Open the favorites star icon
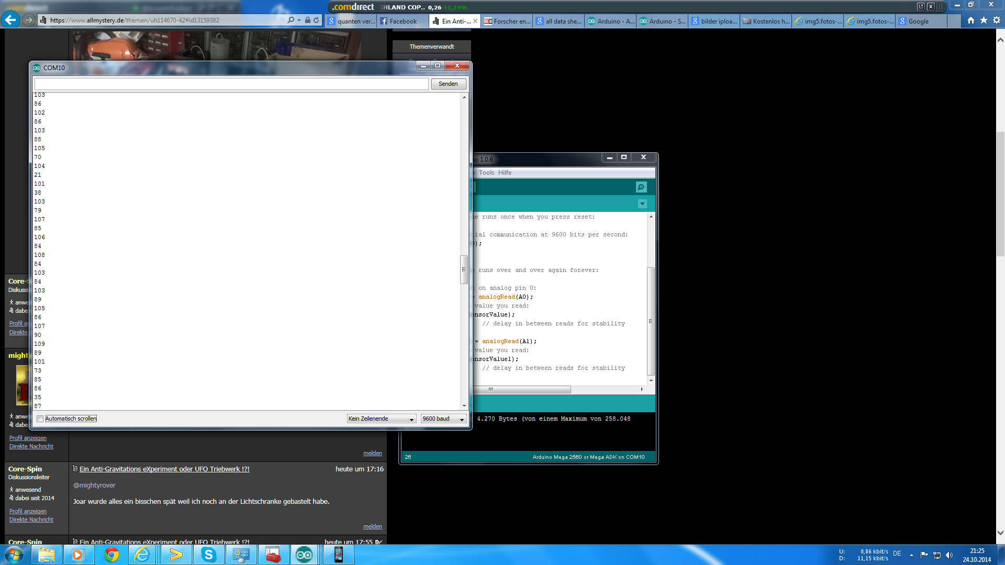 tap(984, 20)
